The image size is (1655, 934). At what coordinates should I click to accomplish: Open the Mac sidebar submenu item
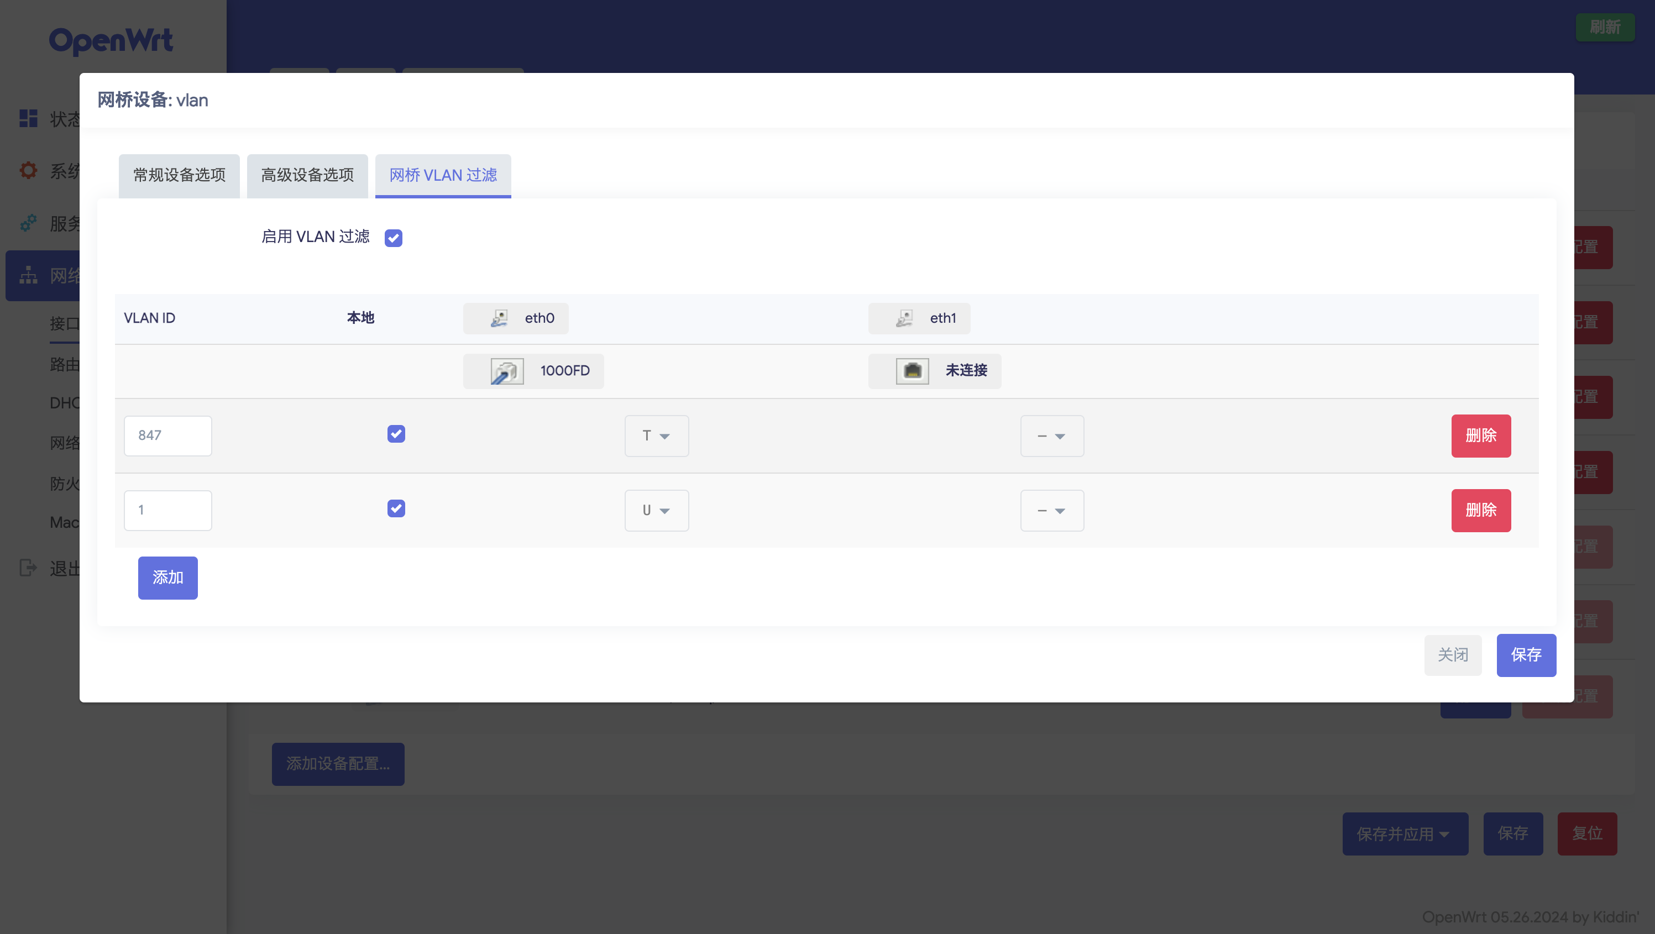[64, 522]
